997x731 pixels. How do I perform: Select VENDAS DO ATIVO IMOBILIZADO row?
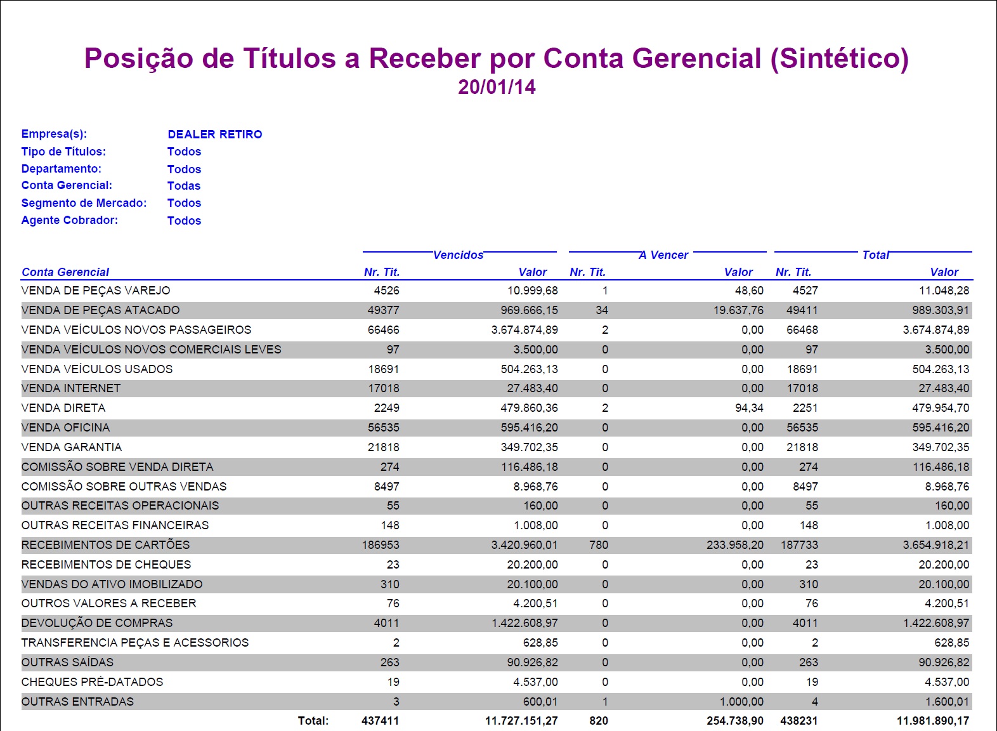click(x=497, y=584)
